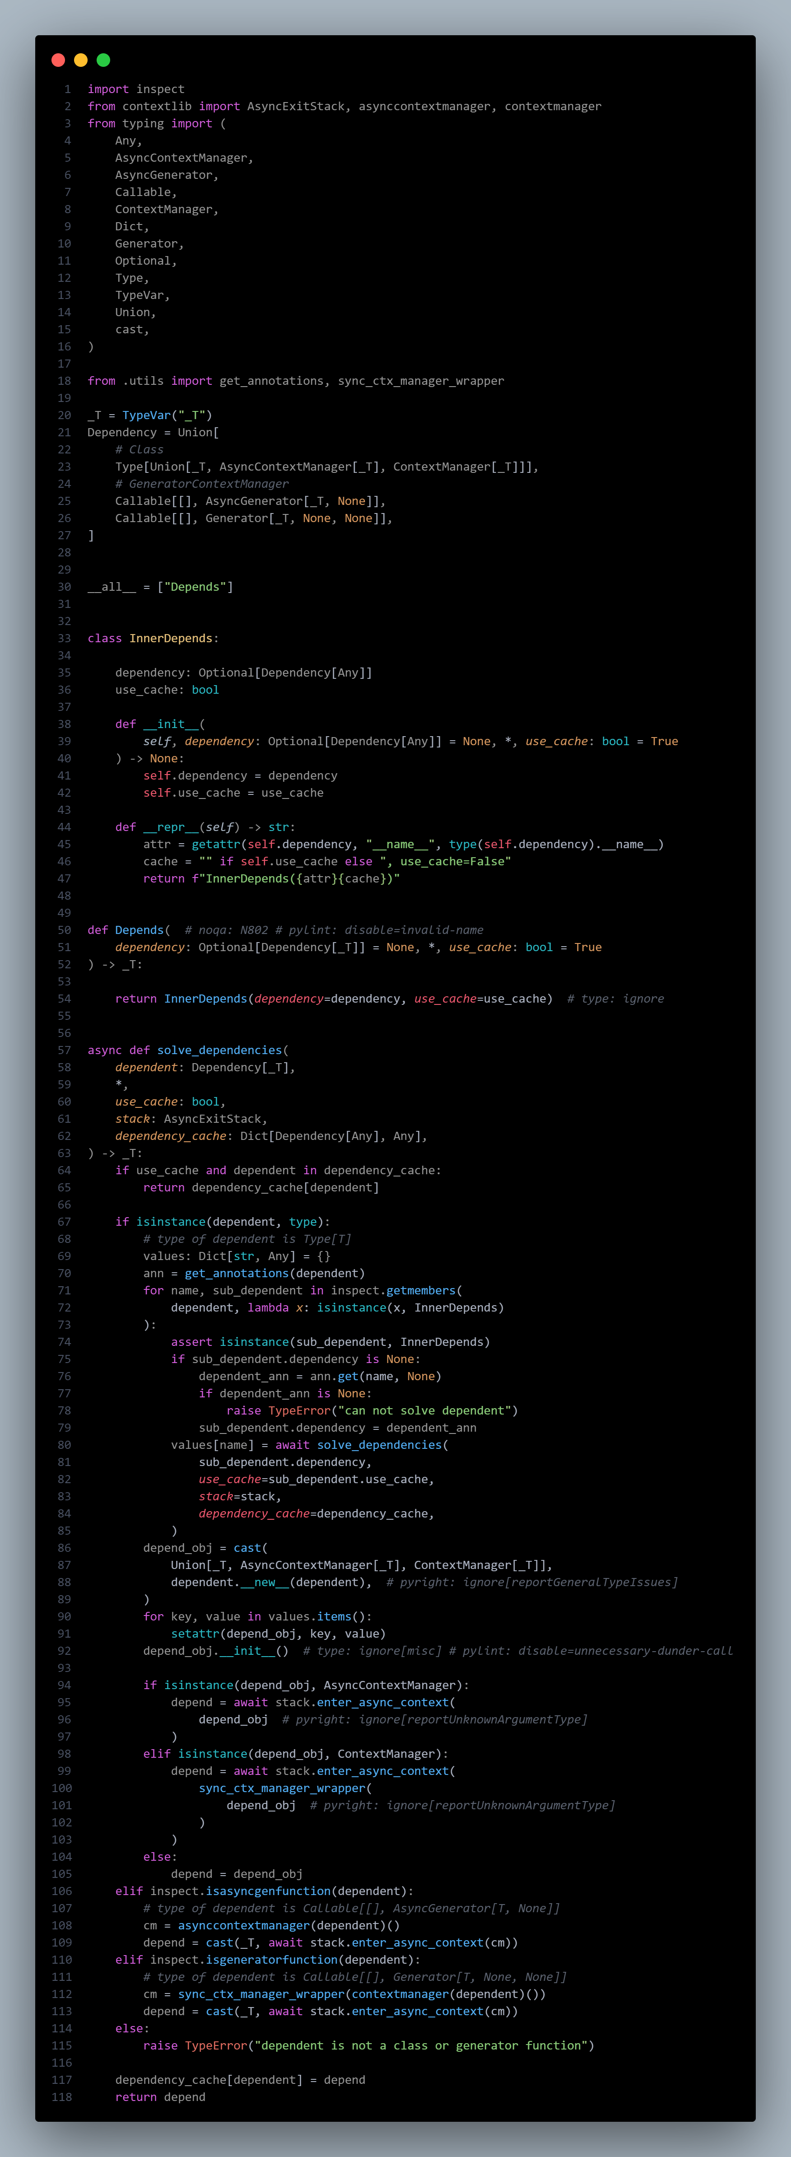Select the InnerDepends class name in its declaration

click(x=171, y=638)
